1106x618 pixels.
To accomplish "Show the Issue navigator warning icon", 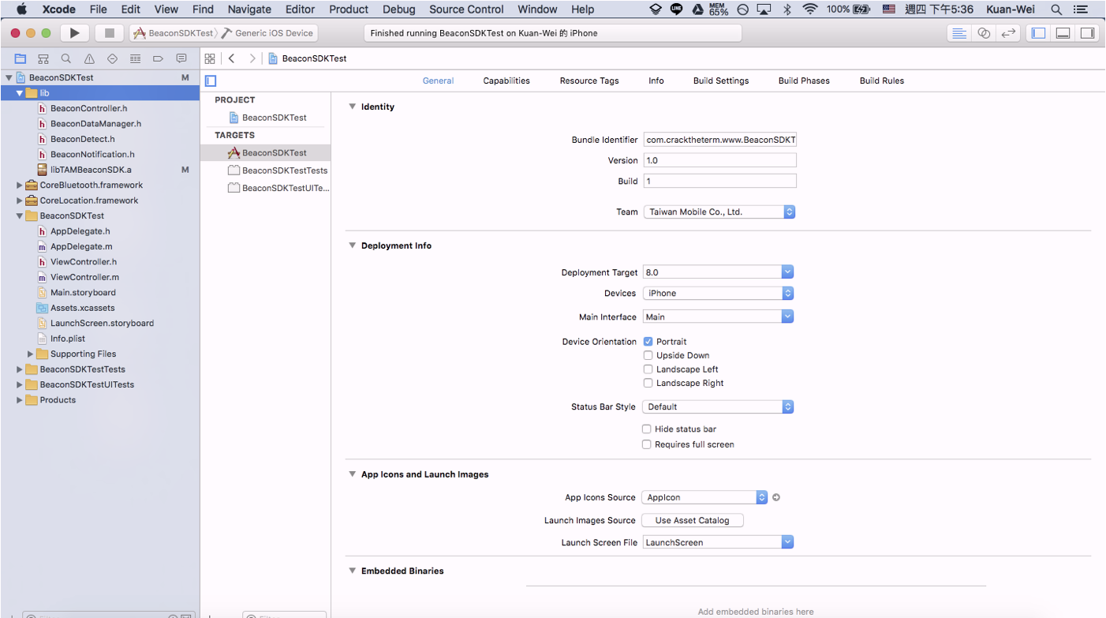I will click(89, 58).
